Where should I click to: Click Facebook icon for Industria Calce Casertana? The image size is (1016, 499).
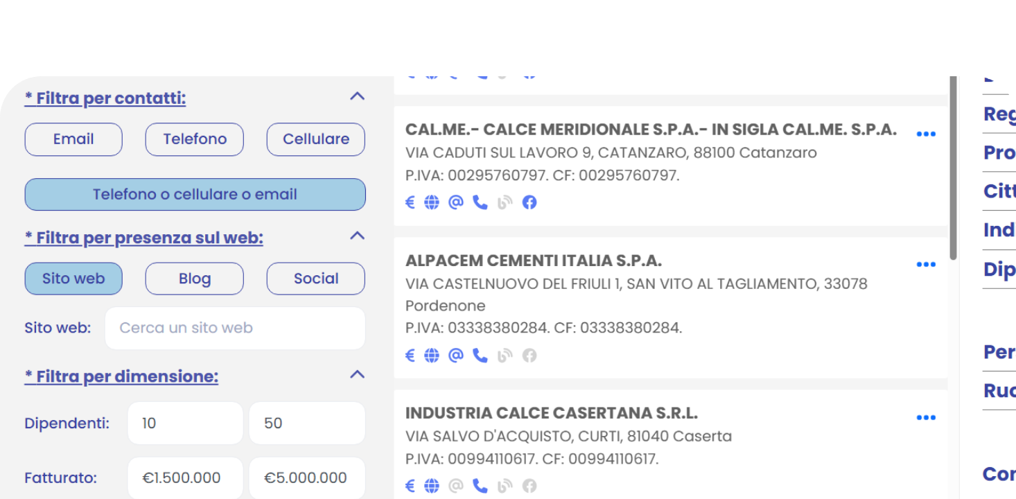pyautogui.click(x=529, y=486)
